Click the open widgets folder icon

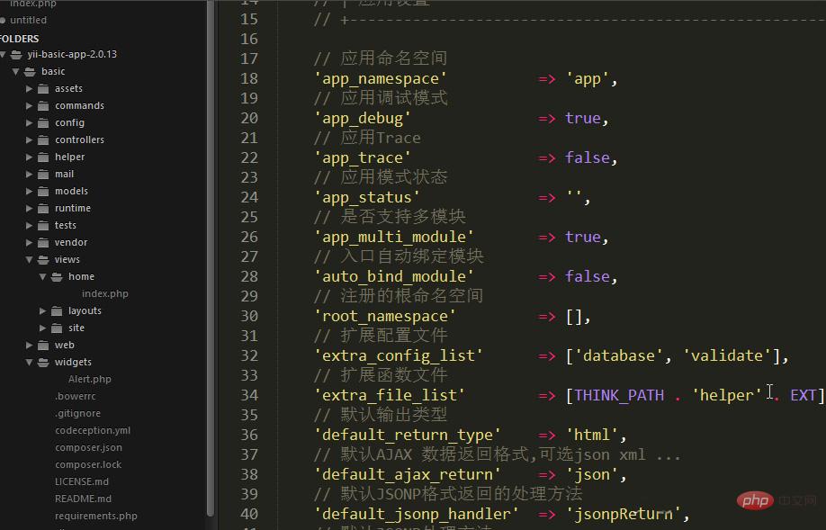point(43,362)
